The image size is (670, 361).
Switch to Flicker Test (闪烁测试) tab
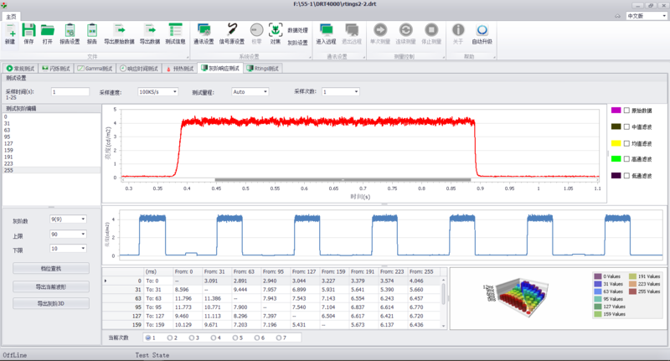56,69
